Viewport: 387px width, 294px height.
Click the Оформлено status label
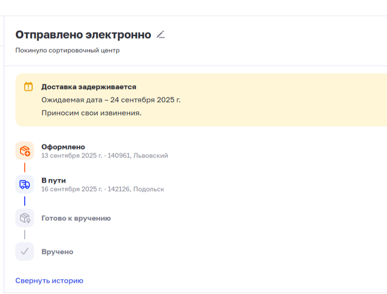[x=63, y=147]
